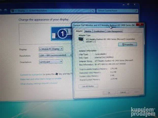Select 'Shared System Memory' value 1279 MB

114,79
